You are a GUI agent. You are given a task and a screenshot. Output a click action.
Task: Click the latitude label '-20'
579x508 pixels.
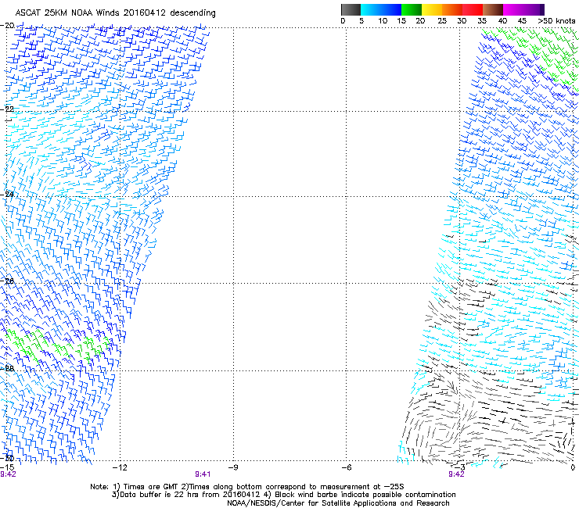(7, 26)
